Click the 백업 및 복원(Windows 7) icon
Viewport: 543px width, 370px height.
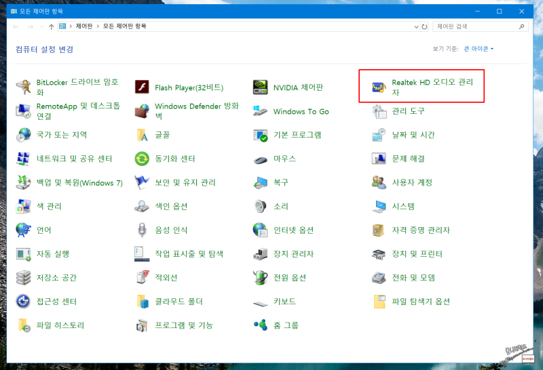[x=24, y=182]
